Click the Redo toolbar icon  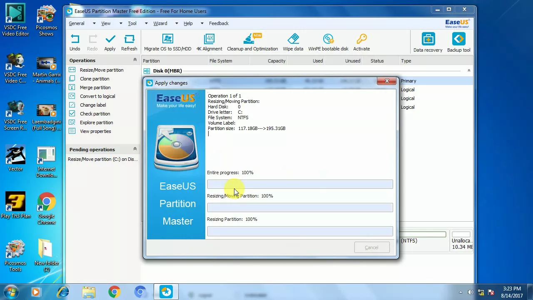[x=92, y=43]
